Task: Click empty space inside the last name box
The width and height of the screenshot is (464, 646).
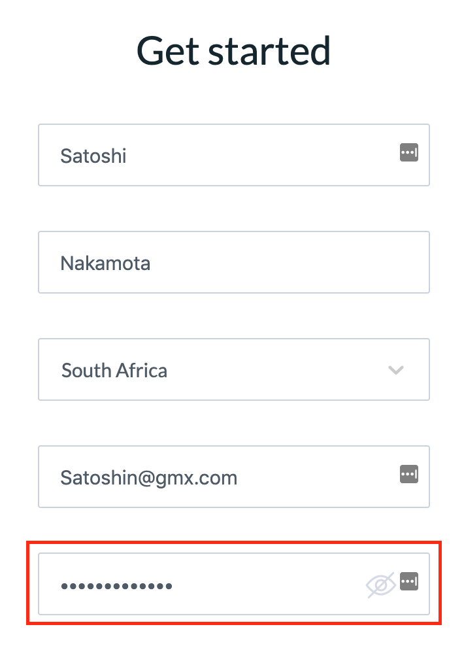Action: point(288,262)
